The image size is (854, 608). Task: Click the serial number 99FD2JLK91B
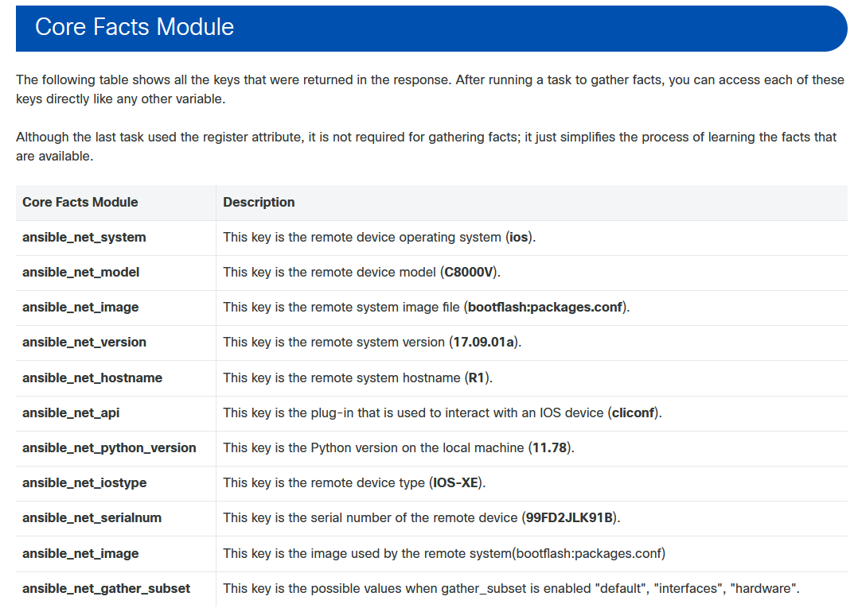569,517
